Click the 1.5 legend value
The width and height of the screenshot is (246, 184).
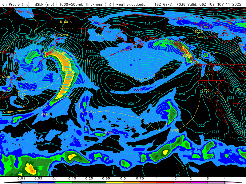click(174, 178)
